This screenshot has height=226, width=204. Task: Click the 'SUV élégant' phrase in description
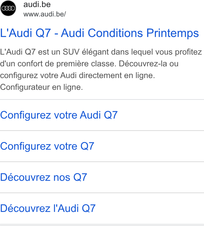click(86, 52)
